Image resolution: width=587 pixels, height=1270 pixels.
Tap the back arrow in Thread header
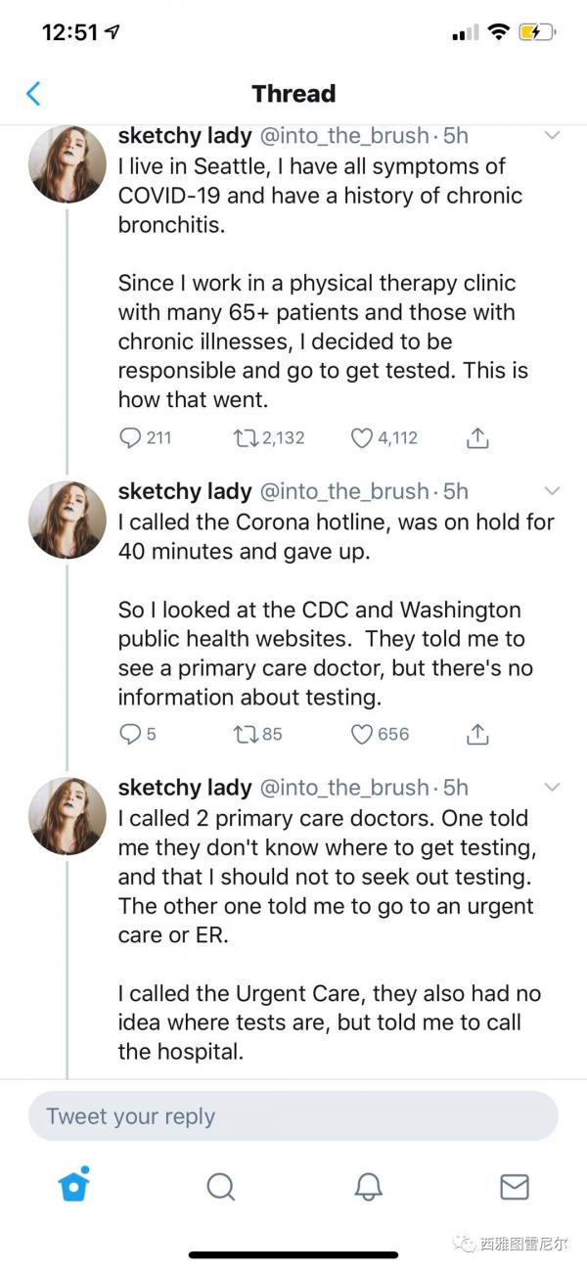coord(33,94)
